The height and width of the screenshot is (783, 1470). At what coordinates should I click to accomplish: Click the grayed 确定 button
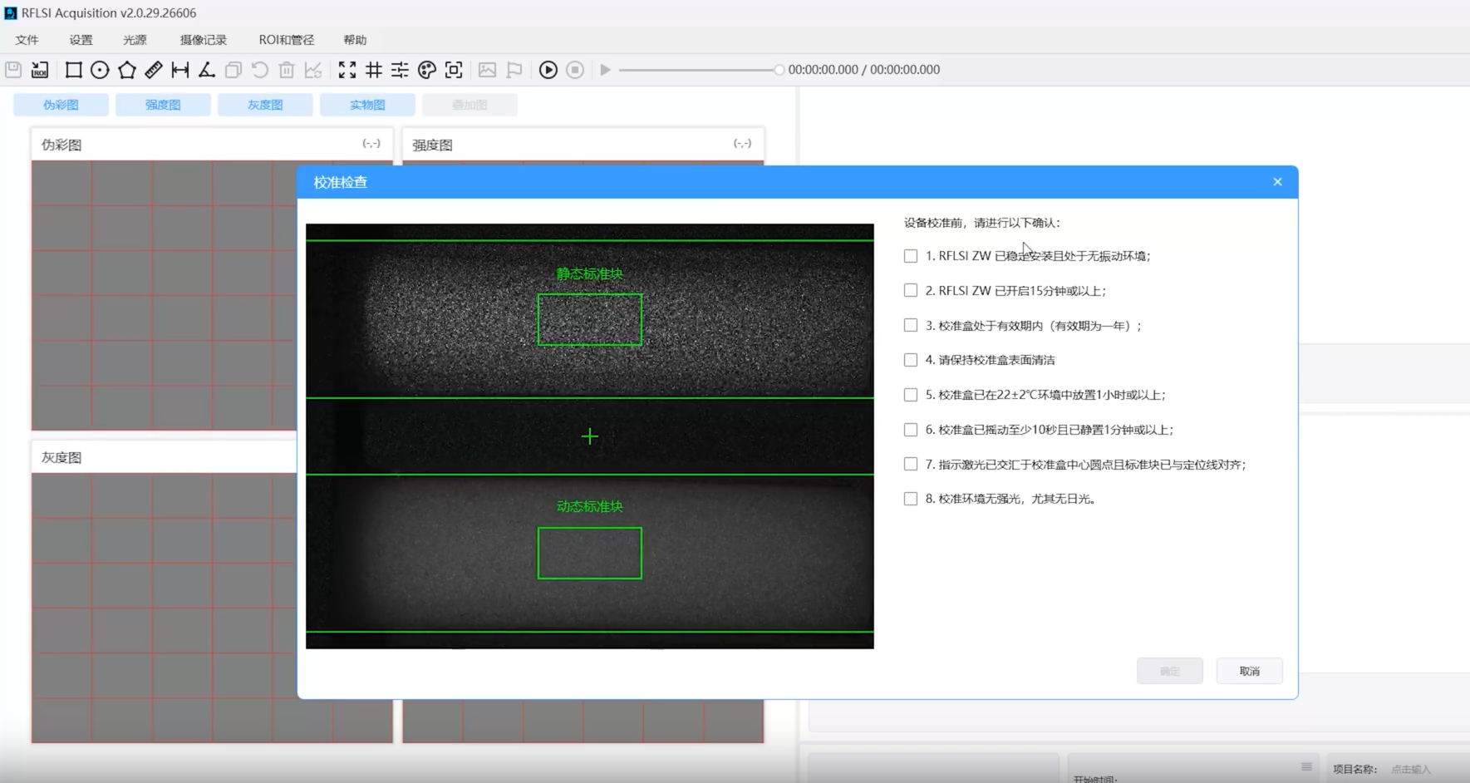1170,671
